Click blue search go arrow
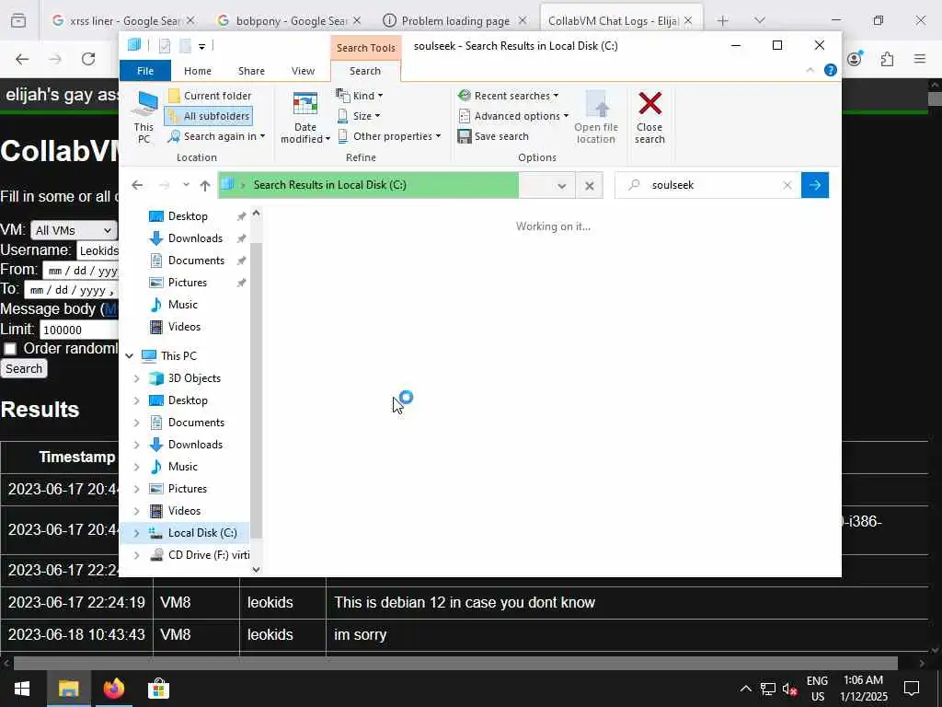The width and height of the screenshot is (942, 707). point(815,185)
